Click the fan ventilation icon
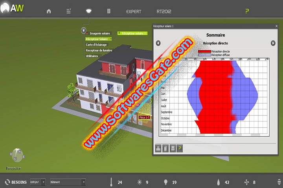This screenshot has height=188, width=283. click(246, 182)
